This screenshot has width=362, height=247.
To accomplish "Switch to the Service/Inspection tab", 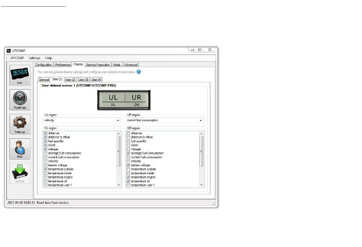I will (x=98, y=65).
